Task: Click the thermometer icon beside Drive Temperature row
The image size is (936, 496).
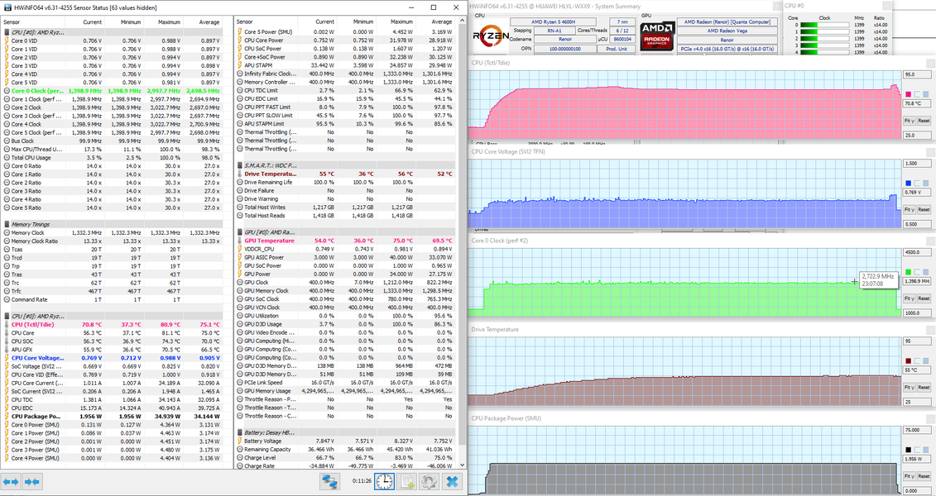Action: pos(239,174)
